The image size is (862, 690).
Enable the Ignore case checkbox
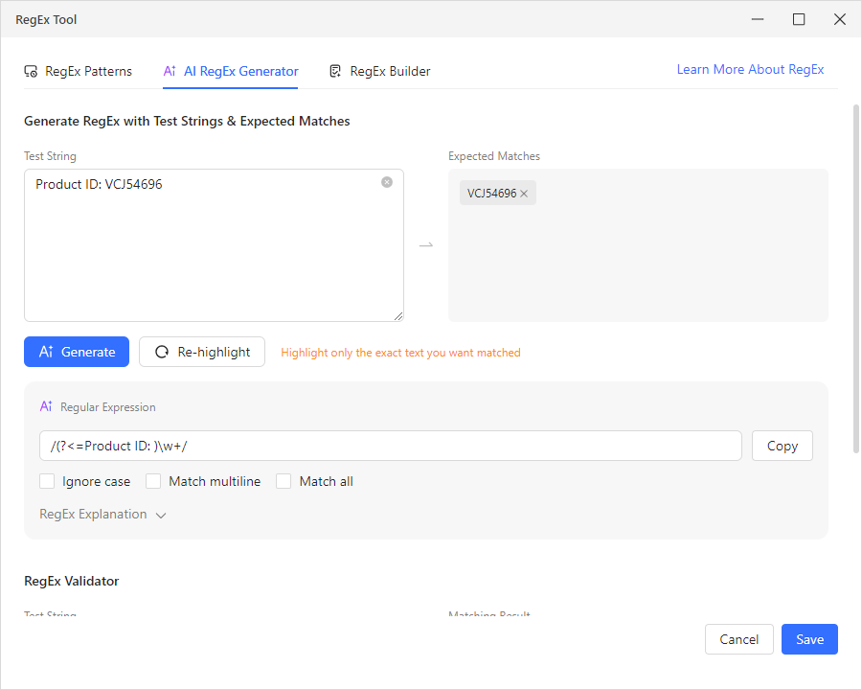click(47, 480)
